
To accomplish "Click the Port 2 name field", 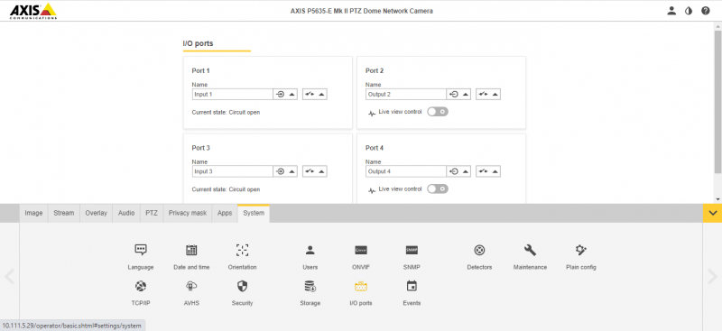I will [406, 95].
